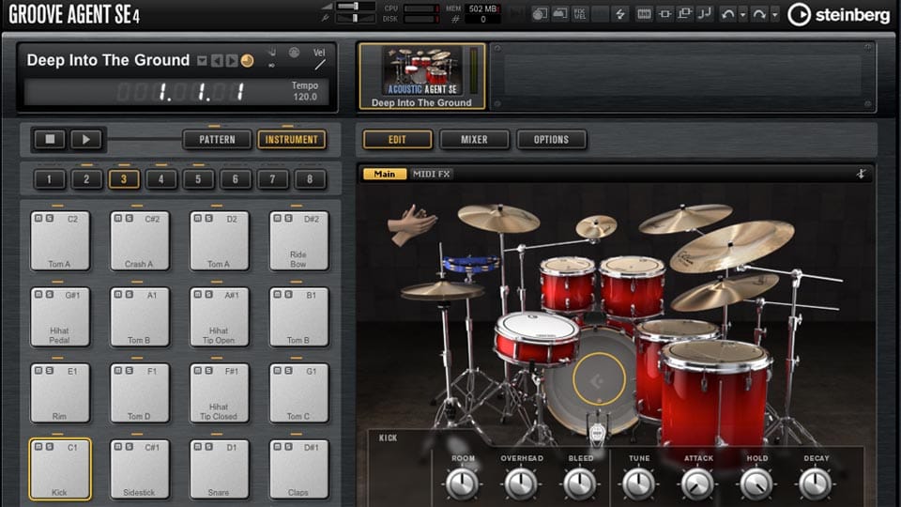Trigger the A#1 Hihat Tip Open pad
The width and height of the screenshot is (901, 507).
coord(219,316)
